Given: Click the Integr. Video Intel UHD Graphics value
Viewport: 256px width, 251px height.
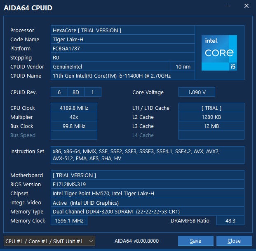Looking at the screenshot, I should [148, 203].
